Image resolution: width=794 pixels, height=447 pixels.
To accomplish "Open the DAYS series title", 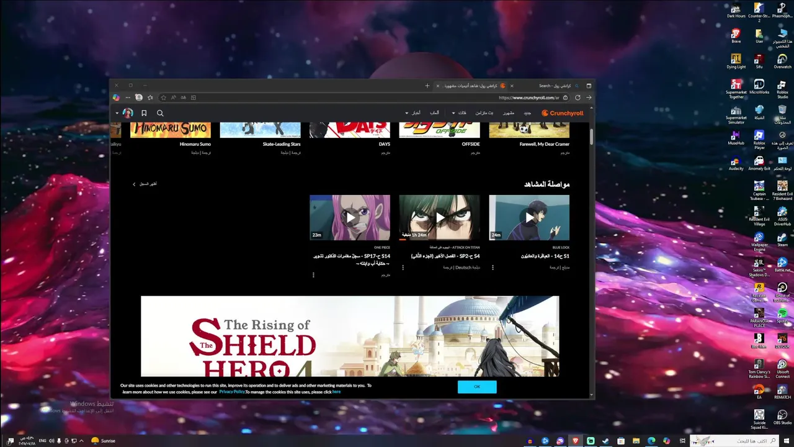I will point(385,144).
